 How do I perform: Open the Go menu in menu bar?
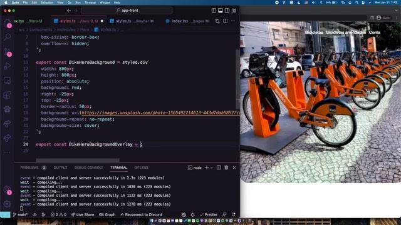(70, 2)
